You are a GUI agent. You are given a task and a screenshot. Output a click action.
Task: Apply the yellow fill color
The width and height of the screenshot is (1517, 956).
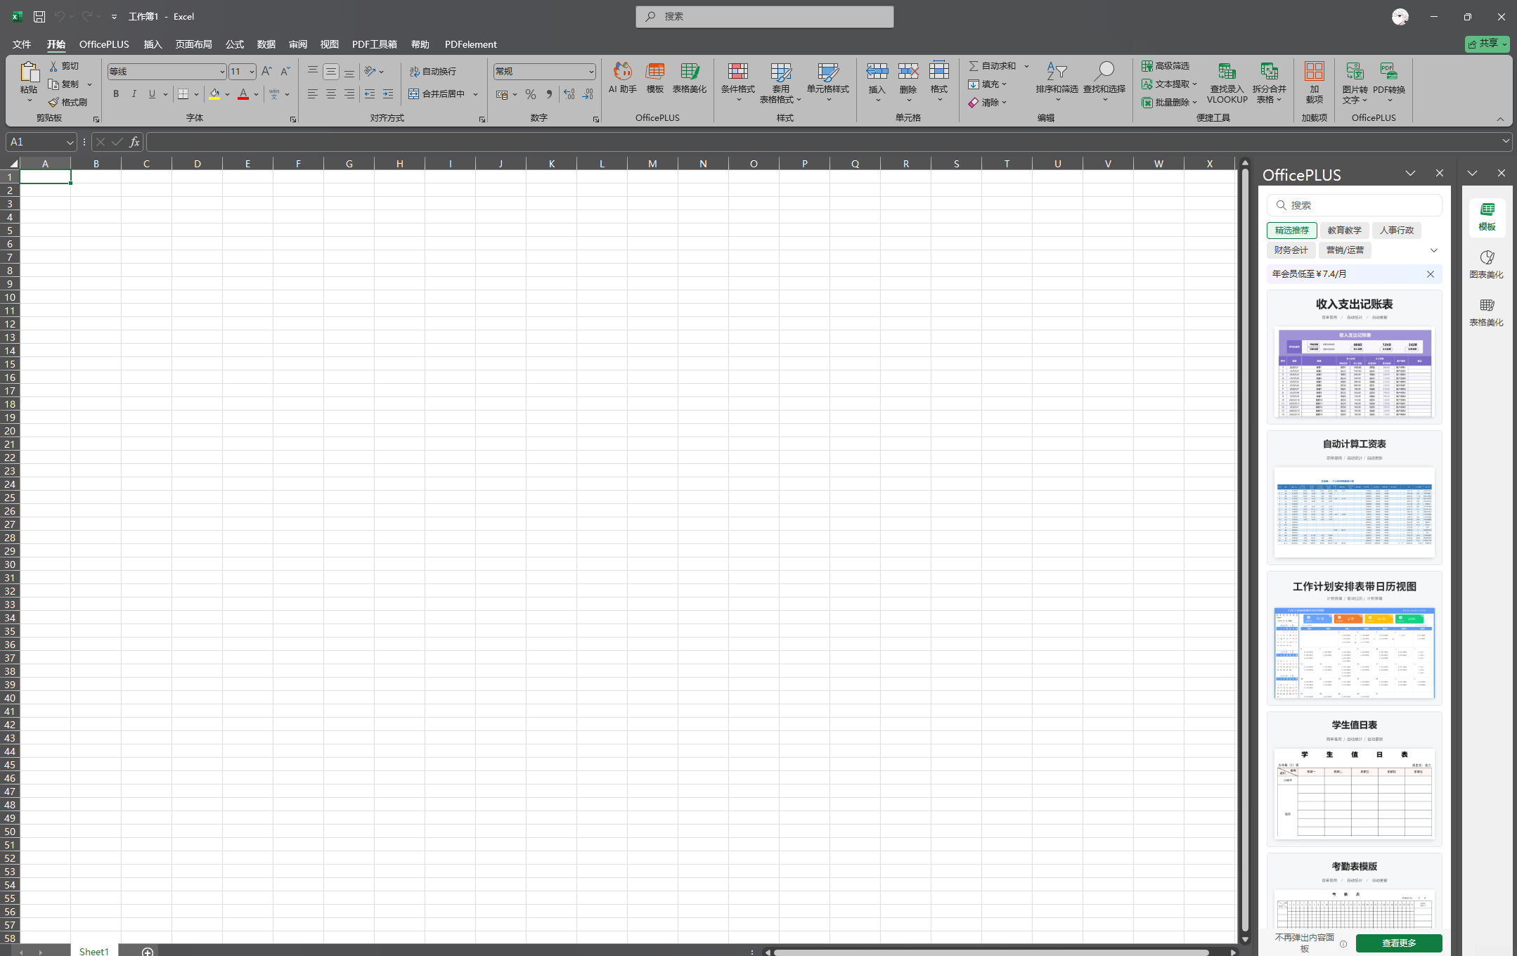coord(214,94)
